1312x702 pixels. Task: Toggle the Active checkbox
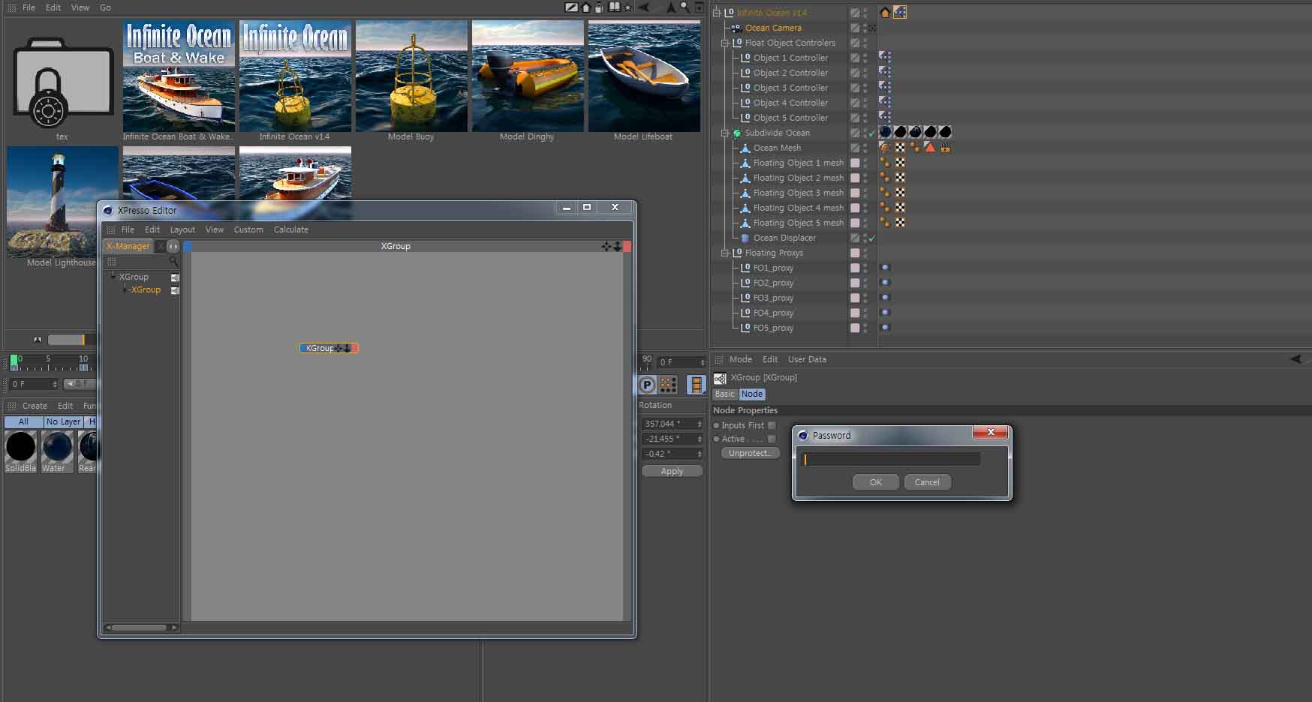[772, 439]
